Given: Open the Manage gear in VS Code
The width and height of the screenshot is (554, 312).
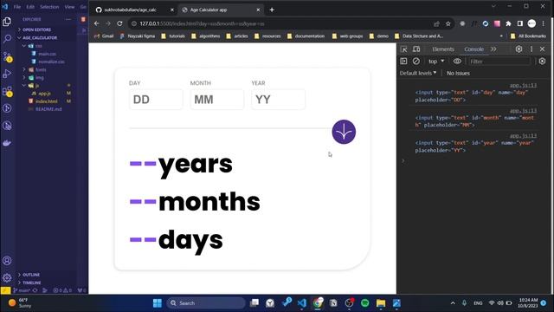Looking at the screenshot, I should point(7,277).
